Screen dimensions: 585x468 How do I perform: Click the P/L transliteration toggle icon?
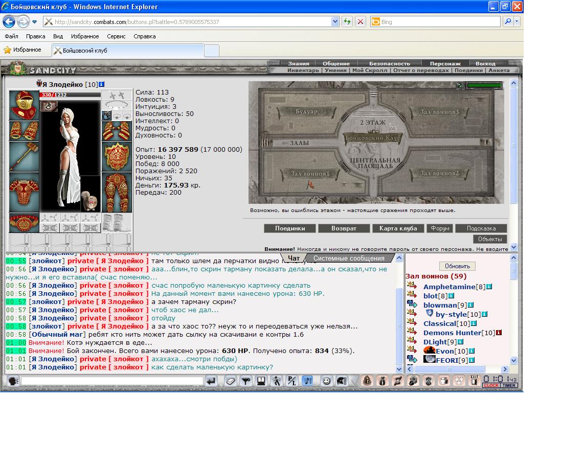point(292,381)
